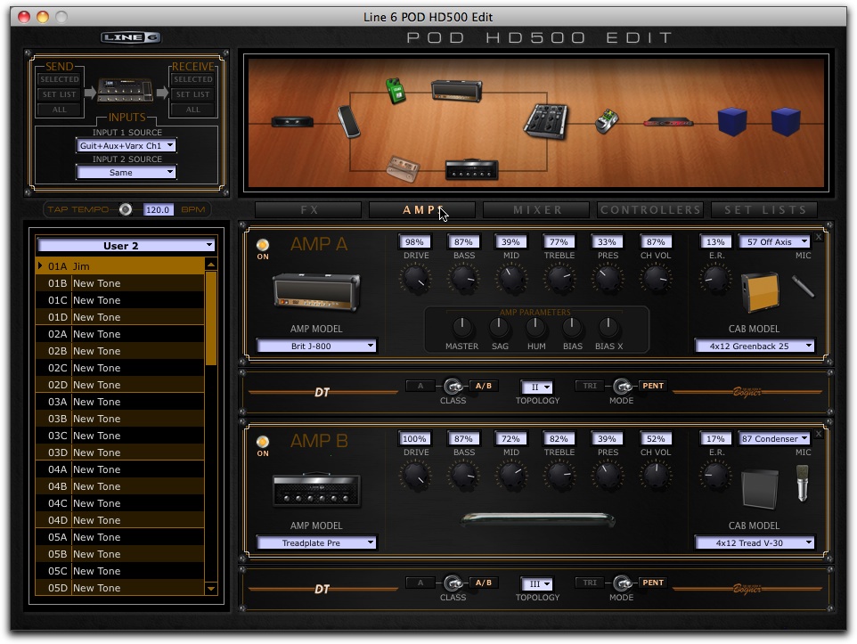Click the Amp B Treadplate amp image
Viewport: 857px width, 644px height.
[316, 489]
